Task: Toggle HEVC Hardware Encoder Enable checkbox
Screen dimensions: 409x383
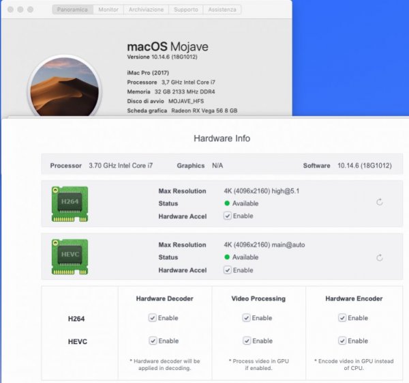Action: click(342, 341)
